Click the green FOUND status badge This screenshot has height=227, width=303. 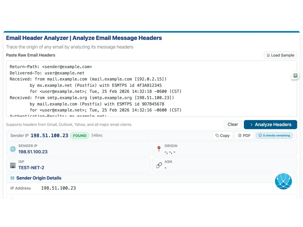pyautogui.click(x=80, y=135)
